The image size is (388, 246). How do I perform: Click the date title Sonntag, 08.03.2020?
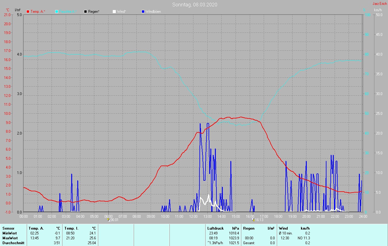tap(195, 5)
